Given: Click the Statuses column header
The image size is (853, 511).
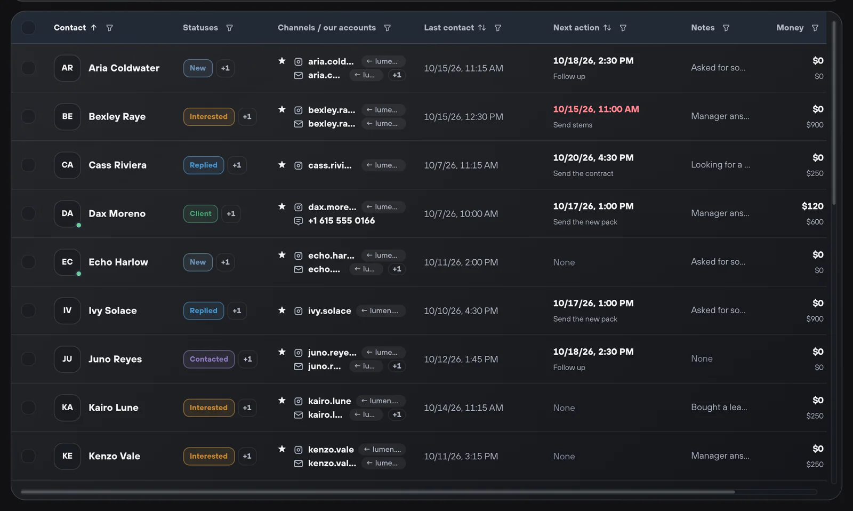Looking at the screenshot, I should click(x=200, y=28).
